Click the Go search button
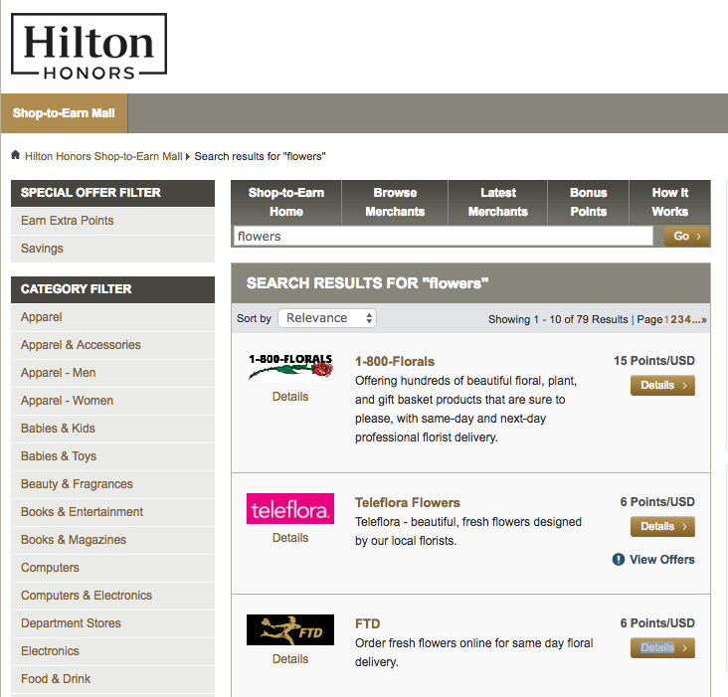The height and width of the screenshot is (697, 728). (x=686, y=237)
